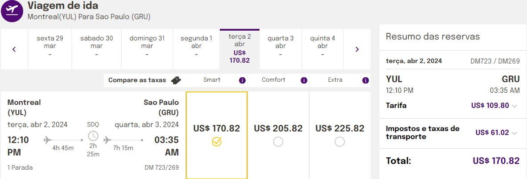Click the Compare as taxas link
Image resolution: width=527 pixels, height=179 pixels.
pos(137,80)
